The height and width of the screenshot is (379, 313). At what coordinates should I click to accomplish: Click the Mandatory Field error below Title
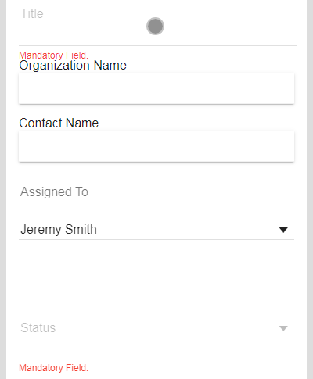[x=53, y=55]
